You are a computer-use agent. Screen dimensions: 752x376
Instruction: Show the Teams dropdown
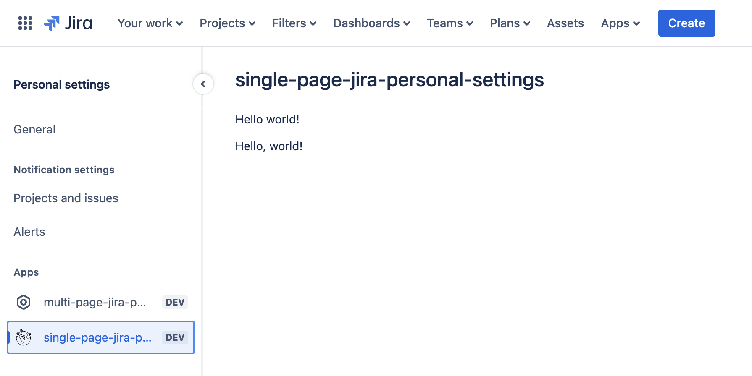coord(450,23)
